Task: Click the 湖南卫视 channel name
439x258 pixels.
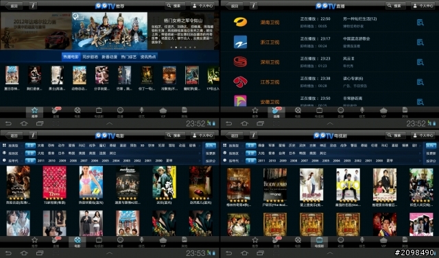Action: pyautogui.click(x=270, y=23)
